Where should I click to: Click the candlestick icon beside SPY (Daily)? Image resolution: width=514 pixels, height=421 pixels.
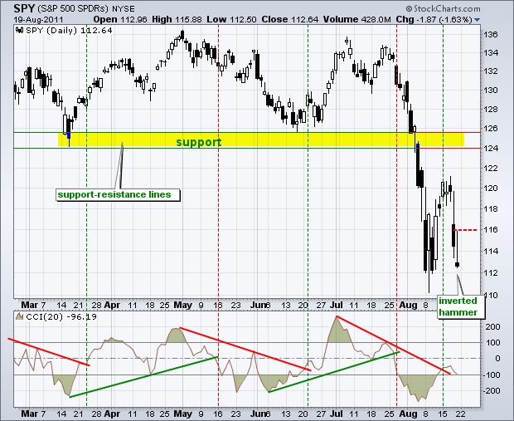pyautogui.click(x=19, y=31)
